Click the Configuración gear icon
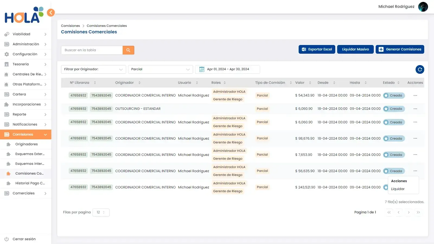Image resolution: width=434 pixels, height=244 pixels. tap(7, 54)
